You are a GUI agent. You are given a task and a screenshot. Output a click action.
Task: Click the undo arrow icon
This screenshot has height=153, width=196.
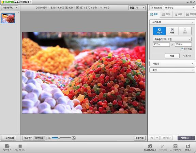[x=152, y=138]
